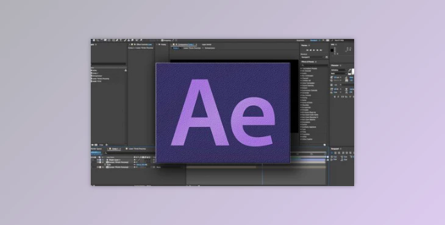The width and height of the screenshot is (445, 225).
Task: Select Shape Layer 1 in timeline
Action: tap(115, 160)
